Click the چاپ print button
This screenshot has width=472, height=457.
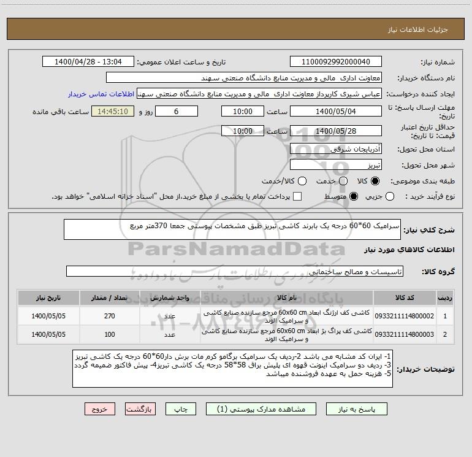click(181, 409)
